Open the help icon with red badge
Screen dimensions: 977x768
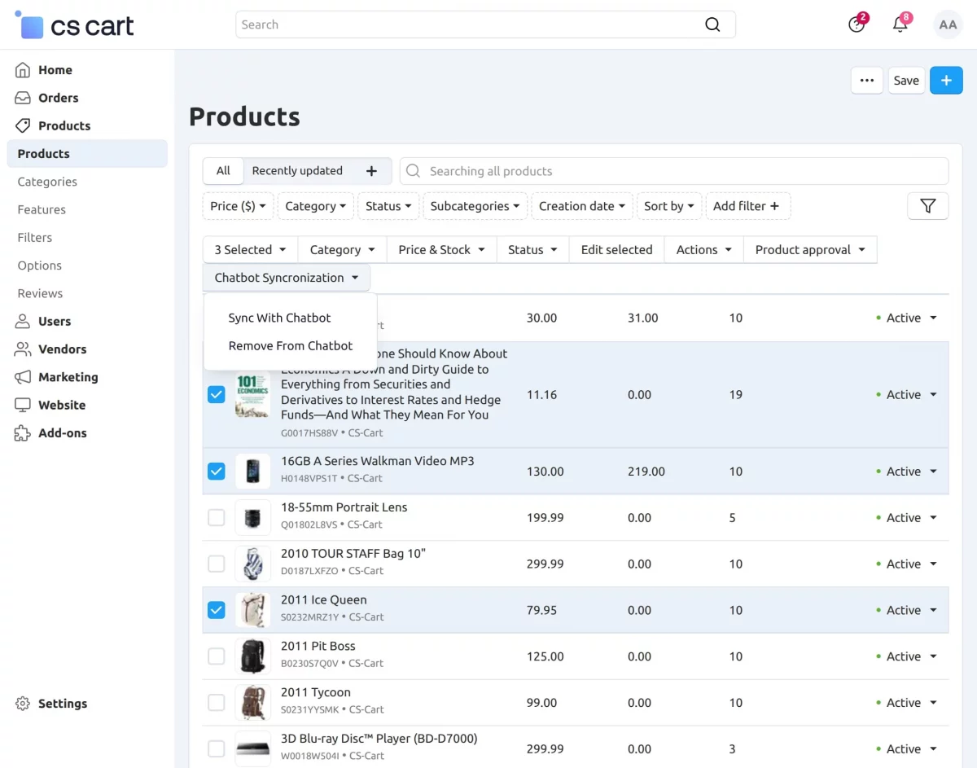[857, 24]
